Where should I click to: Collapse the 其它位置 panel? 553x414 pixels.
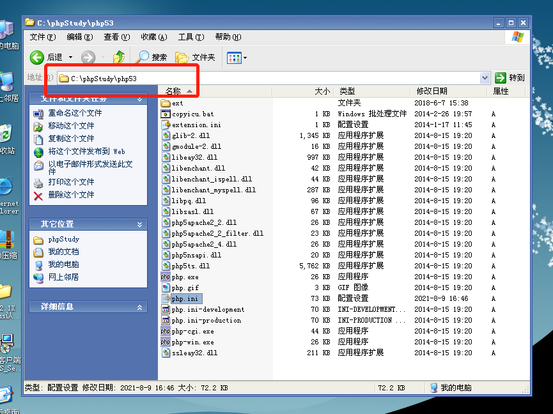[139, 224]
